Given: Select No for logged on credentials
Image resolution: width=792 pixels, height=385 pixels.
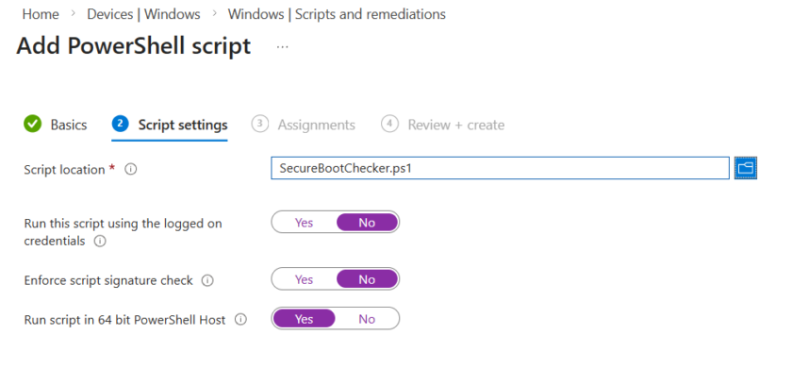Looking at the screenshot, I should click(x=367, y=223).
